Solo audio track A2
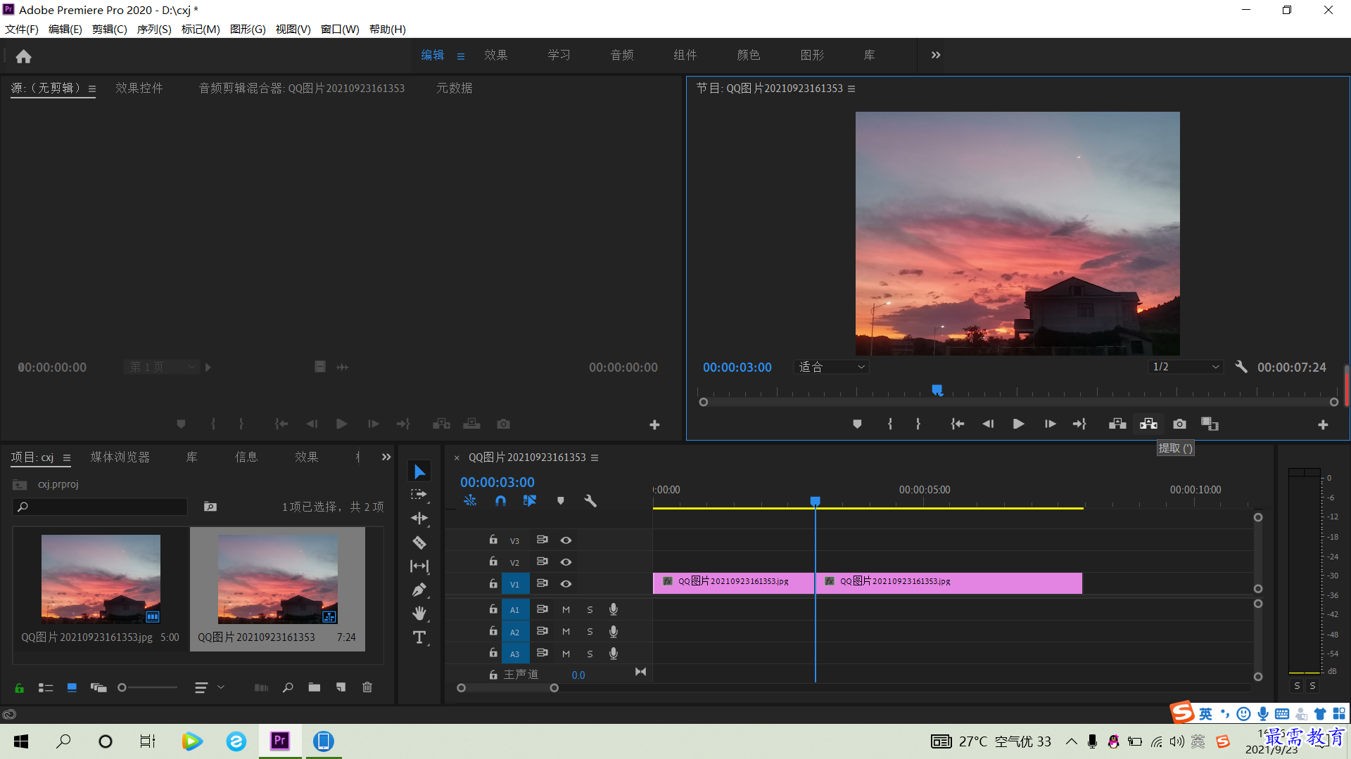The height and width of the screenshot is (759, 1351). [590, 632]
